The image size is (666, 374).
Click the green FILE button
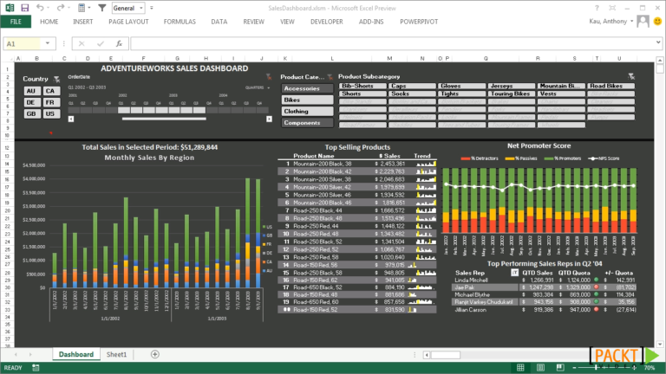tap(16, 21)
